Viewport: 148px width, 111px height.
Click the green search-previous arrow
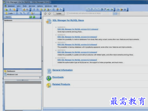31,17
